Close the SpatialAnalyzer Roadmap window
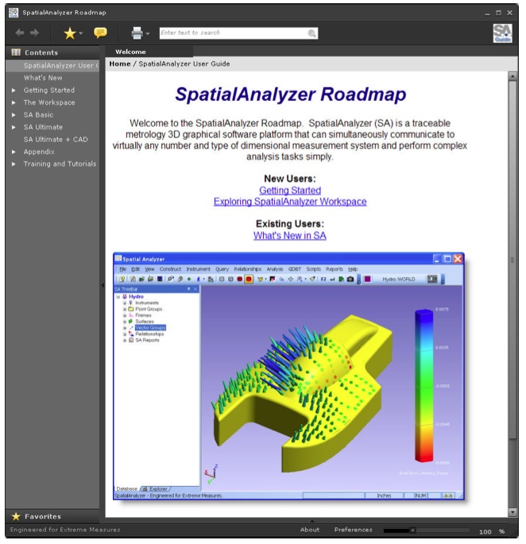 (509, 13)
